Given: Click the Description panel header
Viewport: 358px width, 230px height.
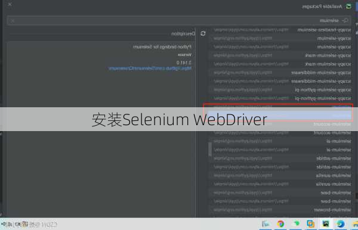Looking at the screenshot, I should tap(183, 34).
